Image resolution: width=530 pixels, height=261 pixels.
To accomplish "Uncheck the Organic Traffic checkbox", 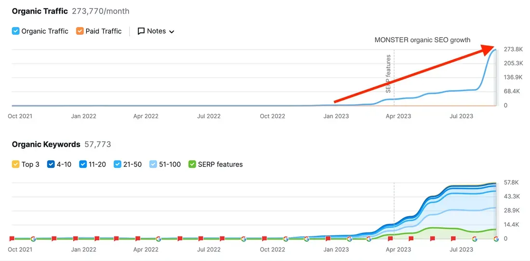I will click(x=15, y=31).
